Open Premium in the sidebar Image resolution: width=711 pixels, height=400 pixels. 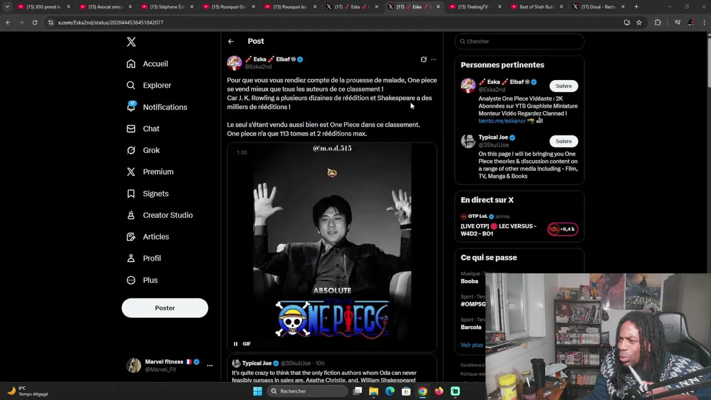pos(150,172)
